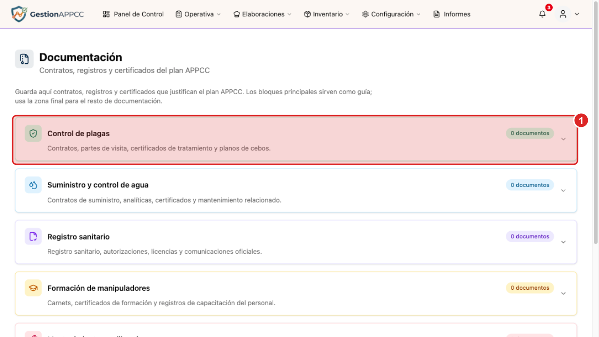
Task: Click the 0 documentos badge in Suministro y control de agua
Action: (x=530, y=185)
